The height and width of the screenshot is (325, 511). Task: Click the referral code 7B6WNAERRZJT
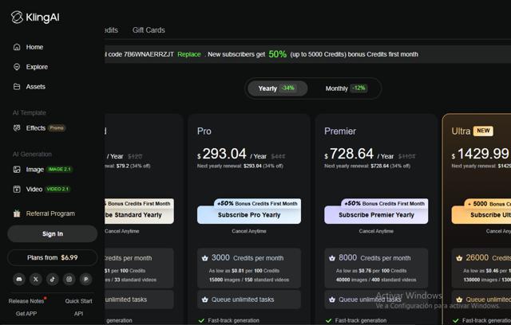(x=149, y=54)
